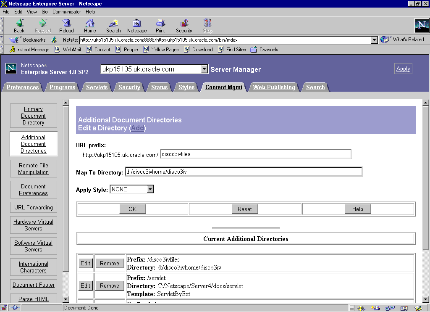
Task: Reload the current page
Action: [66, 26]
